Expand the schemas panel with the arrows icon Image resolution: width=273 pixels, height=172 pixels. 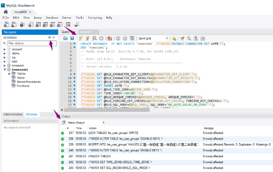coord(54,37)
